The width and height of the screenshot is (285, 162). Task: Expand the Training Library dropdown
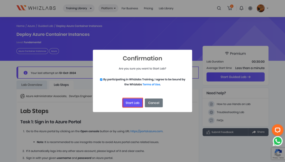[x=79, y=8]
